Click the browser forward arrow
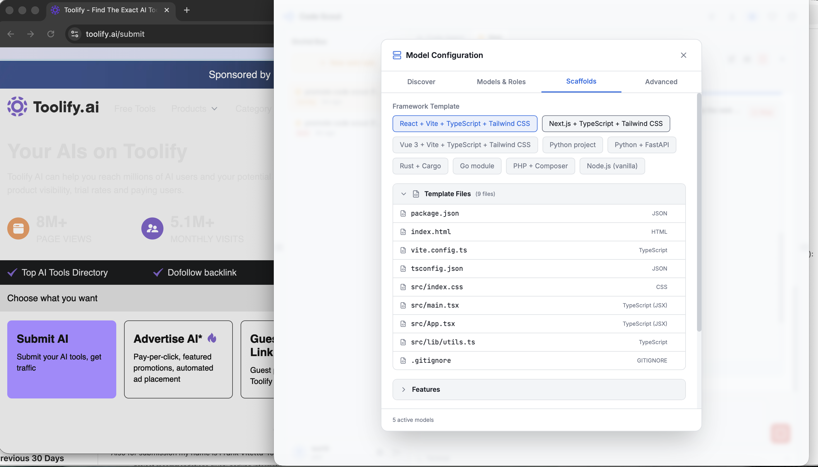Viewport: 818px width, 467px height. 30,34
